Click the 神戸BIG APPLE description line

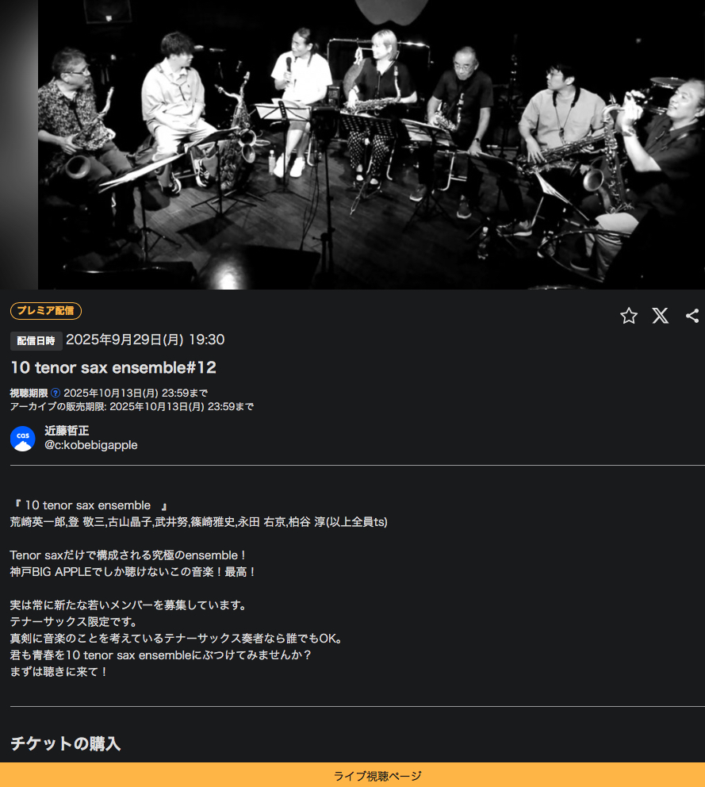pos(132,572)
